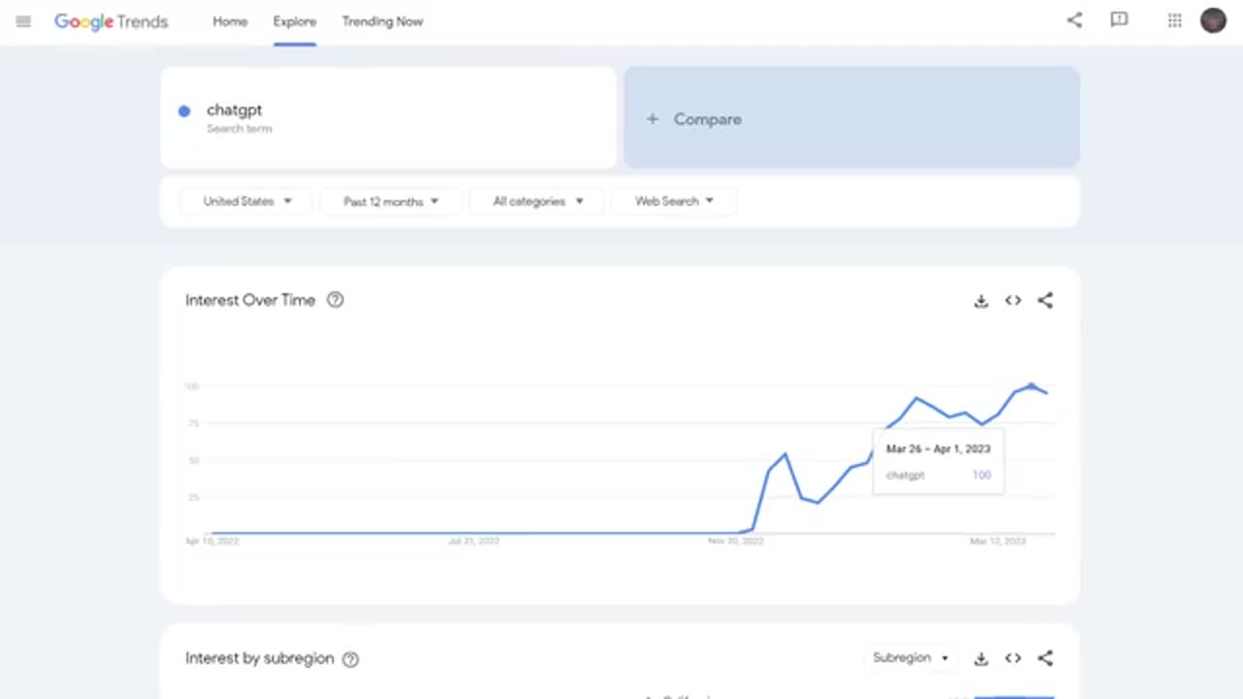Open the Google apps grid

pos(1174,20)
